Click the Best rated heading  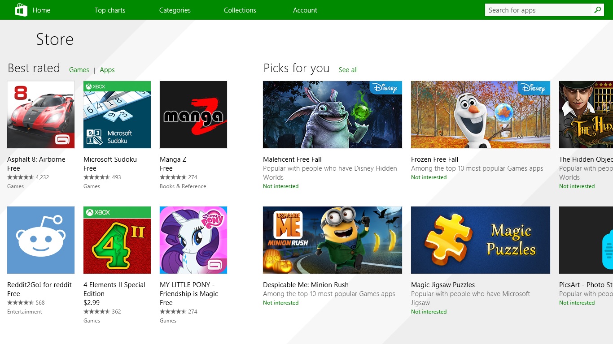click(34, 68)
